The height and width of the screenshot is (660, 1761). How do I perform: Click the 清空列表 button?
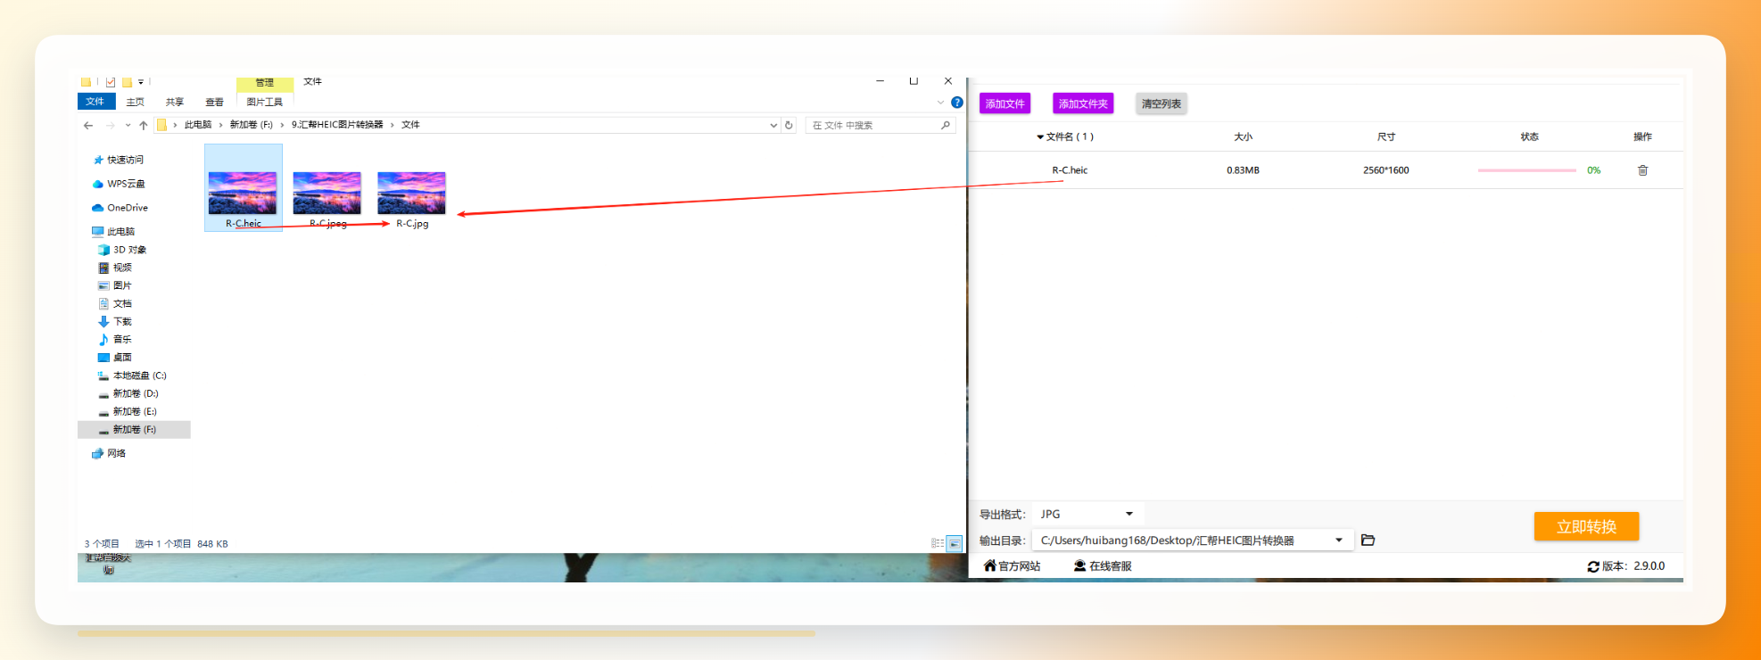[1162, 103]
